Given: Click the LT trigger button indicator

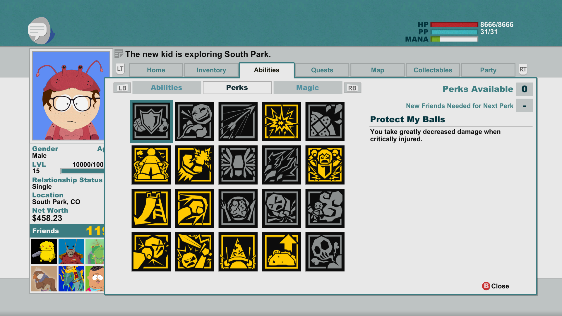Looking at the screenshot, I should (120, 69).
